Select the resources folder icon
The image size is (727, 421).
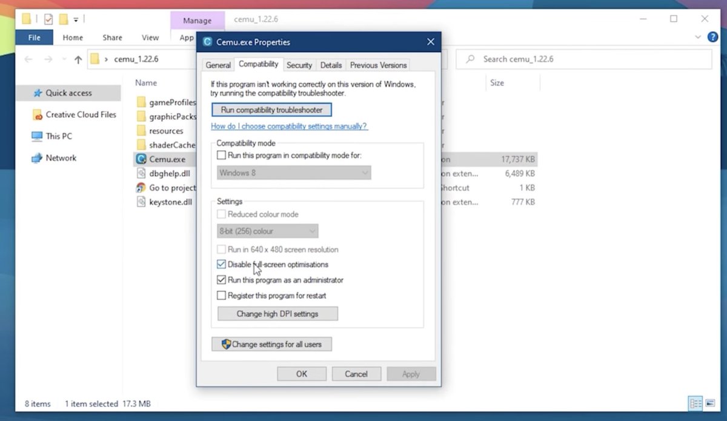(141, 131)
